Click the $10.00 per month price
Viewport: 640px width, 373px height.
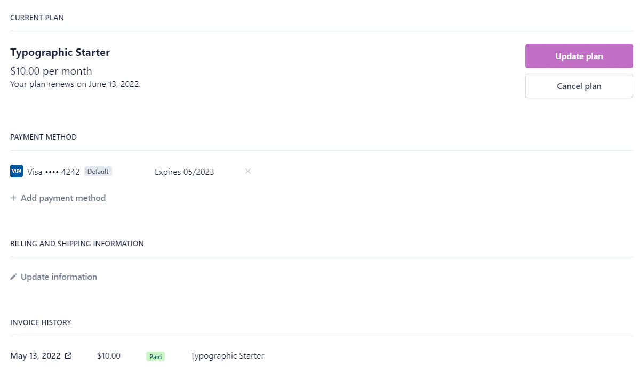(51, 71)
